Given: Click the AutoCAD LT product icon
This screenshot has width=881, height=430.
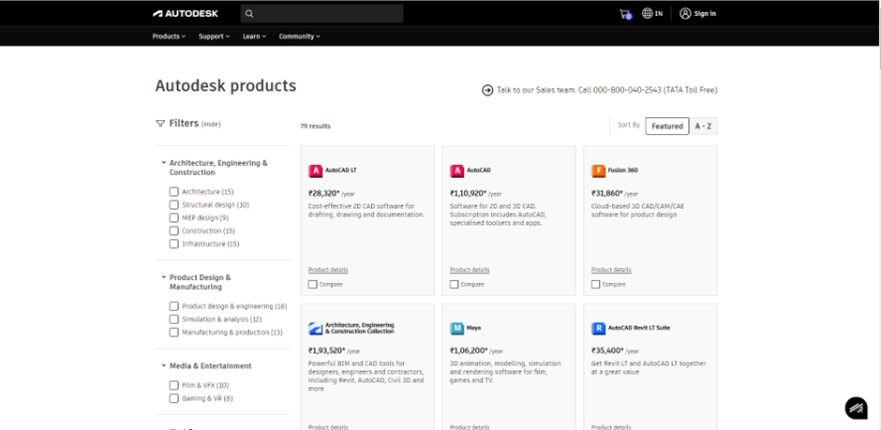Looking at the screenshot, I should (315, 171).
